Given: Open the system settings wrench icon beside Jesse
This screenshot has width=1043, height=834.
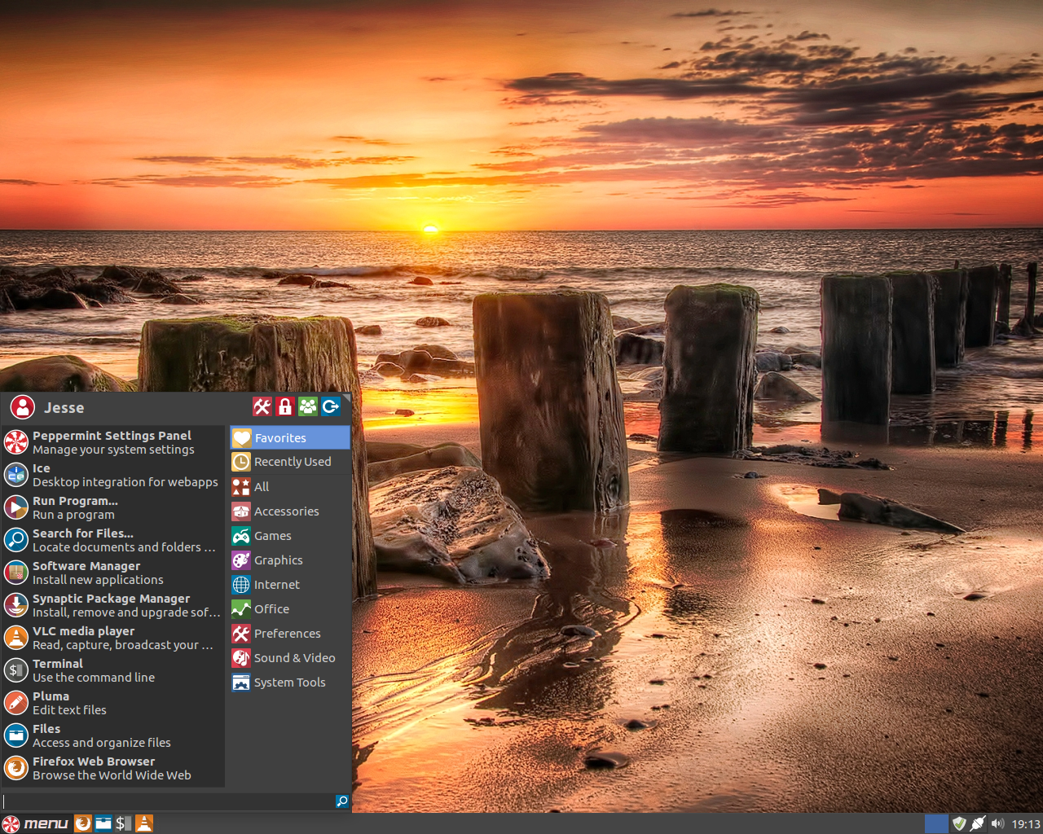Looking at the screenshot, I should (262, 406).
